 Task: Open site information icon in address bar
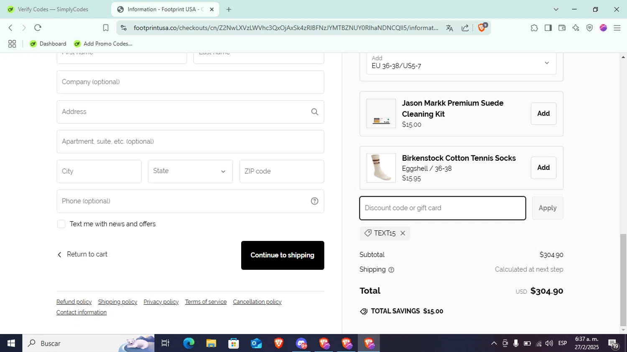[123, 28]
